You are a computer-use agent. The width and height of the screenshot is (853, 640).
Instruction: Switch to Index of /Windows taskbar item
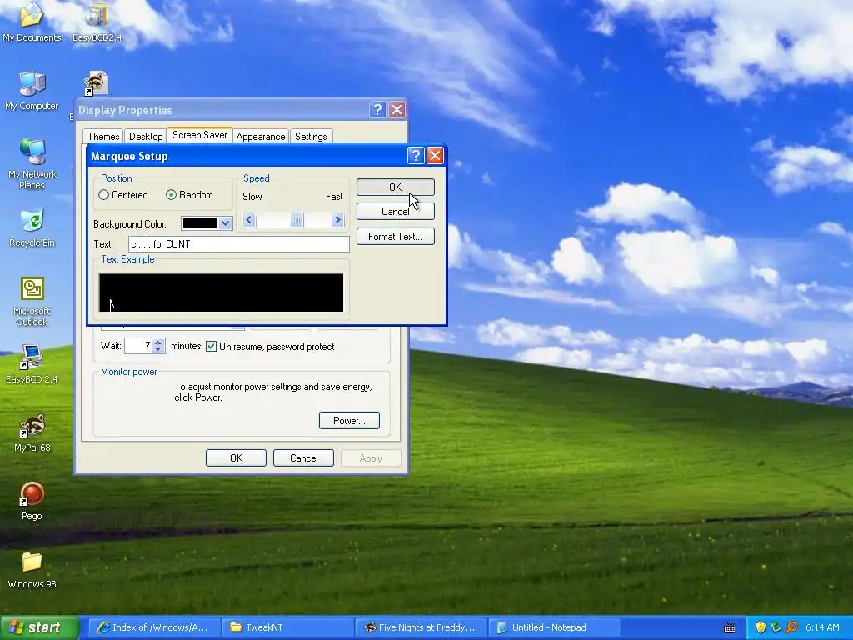(x=153, y=627)
